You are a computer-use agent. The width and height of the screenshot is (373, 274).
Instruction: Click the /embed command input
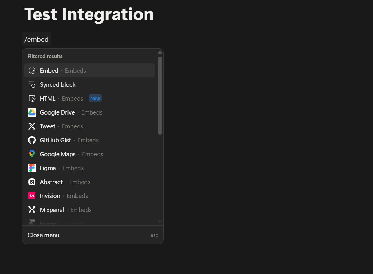(x=37, y=39)
